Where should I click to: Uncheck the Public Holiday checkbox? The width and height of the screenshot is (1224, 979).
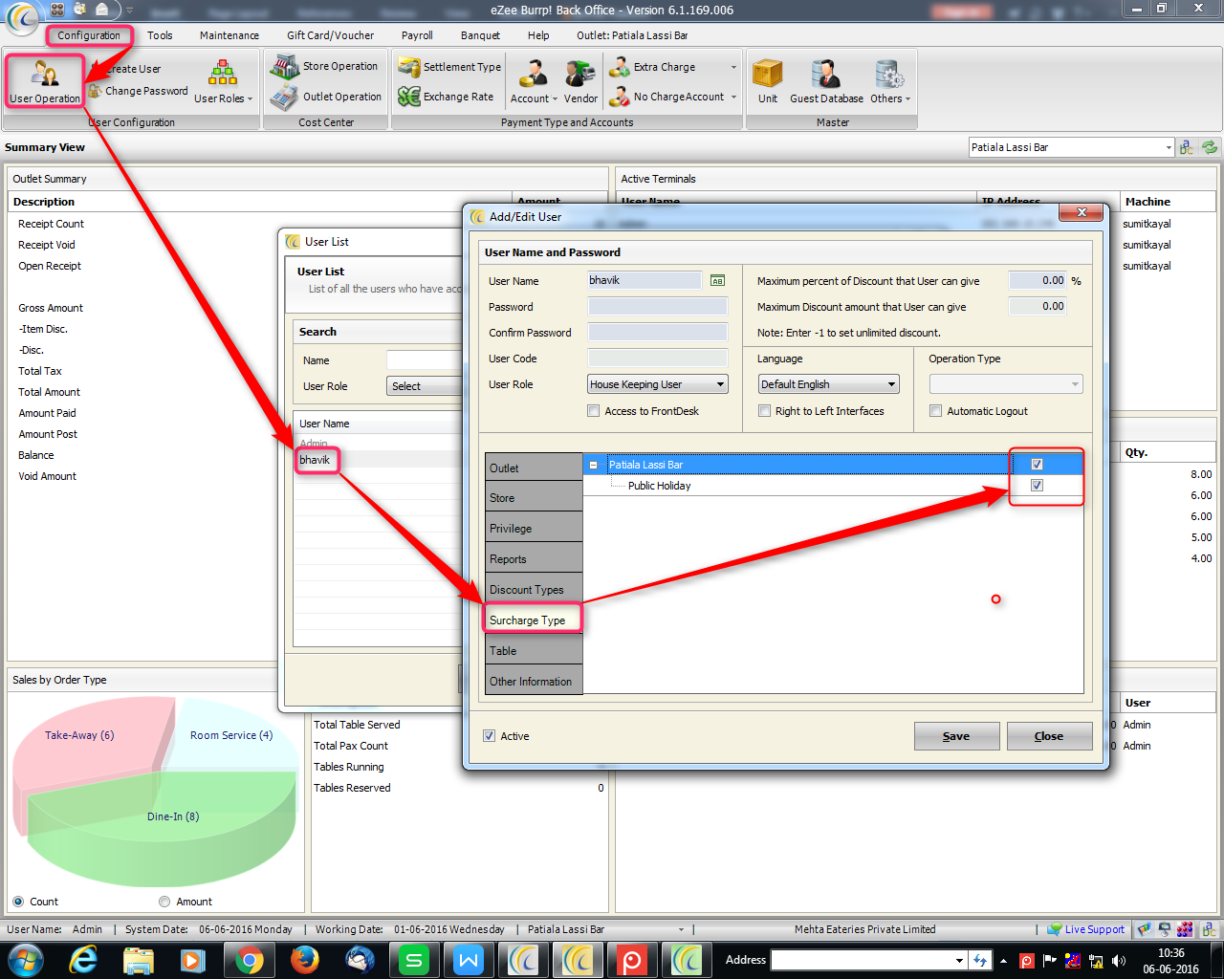tap(1038, 486)
